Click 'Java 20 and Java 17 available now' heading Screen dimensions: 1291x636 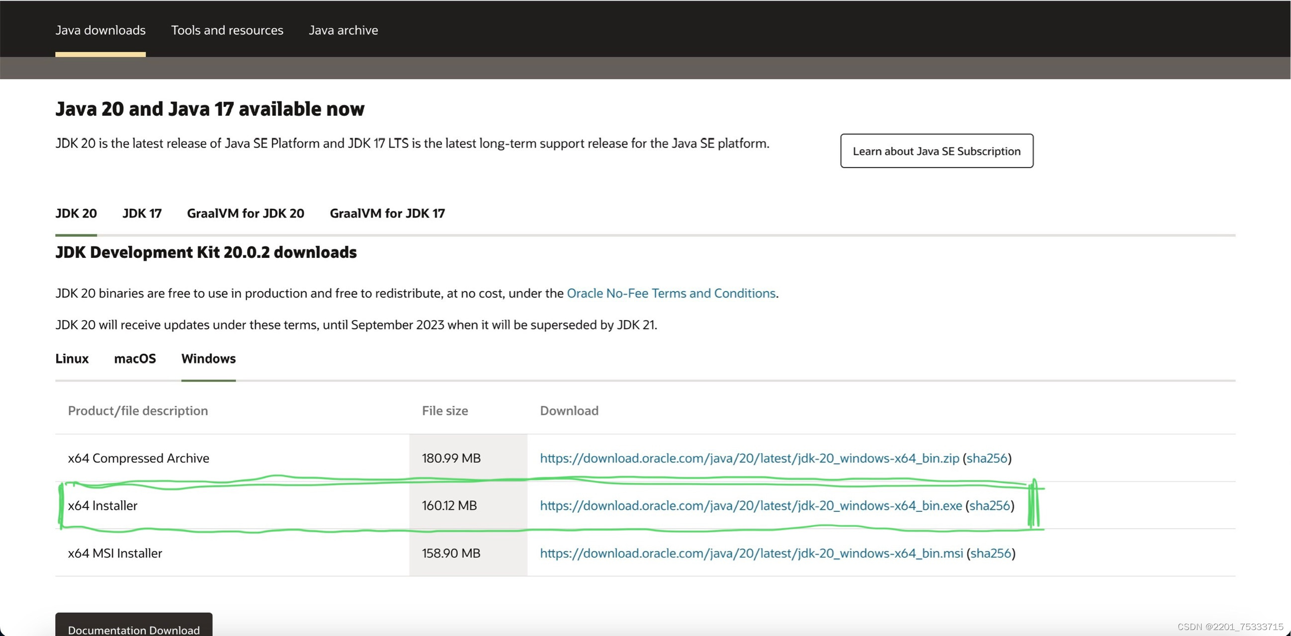click(x=210, y=109)
